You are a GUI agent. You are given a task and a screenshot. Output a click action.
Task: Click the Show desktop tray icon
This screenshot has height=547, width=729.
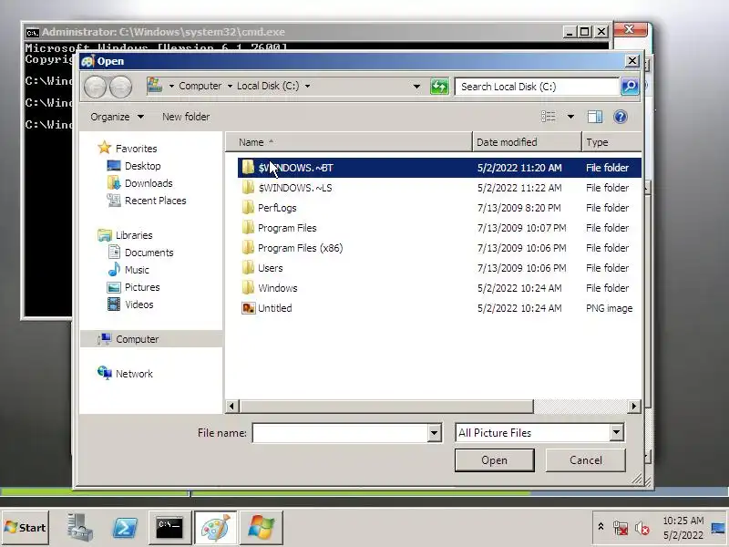718,528
